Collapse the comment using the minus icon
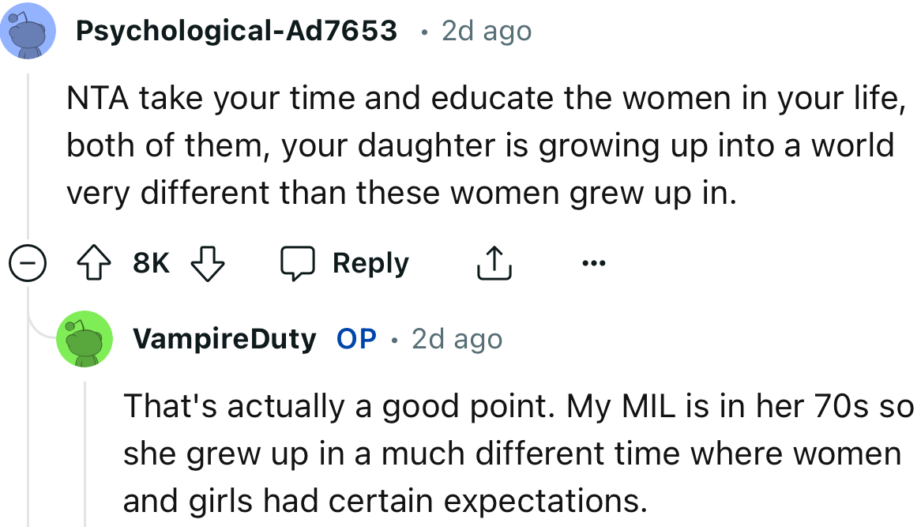This screenshot has width=921, height=527. click(28, 263)
